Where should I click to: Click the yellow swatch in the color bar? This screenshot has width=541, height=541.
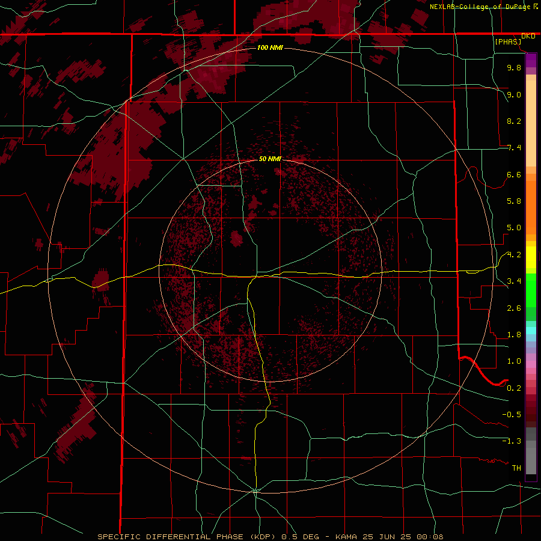pos(531,257)
